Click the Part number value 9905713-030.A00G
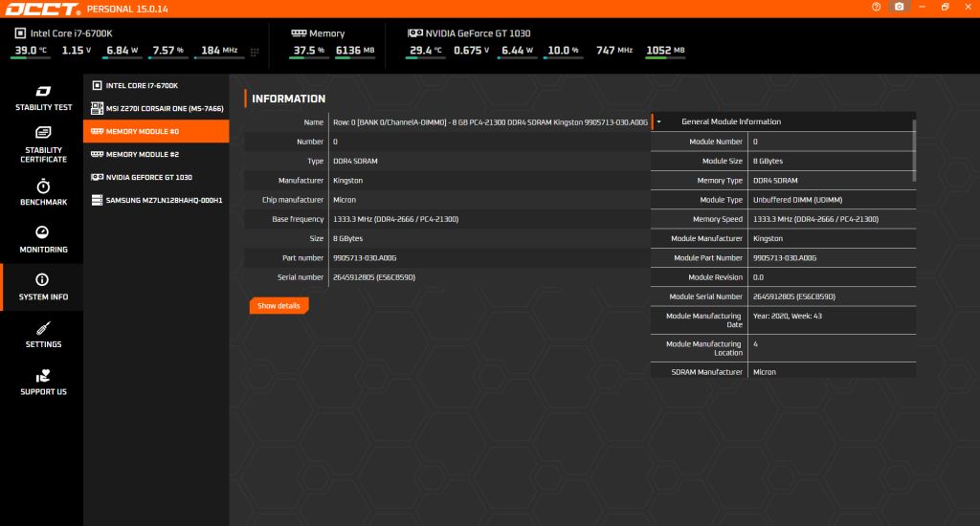 coord(365,258)
